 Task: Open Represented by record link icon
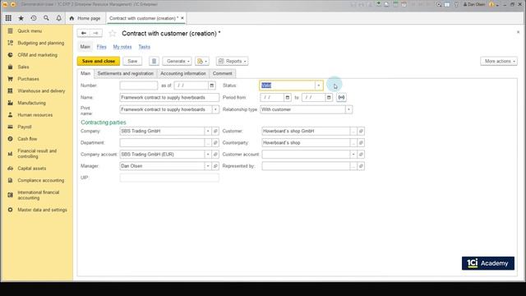pyautogui.click(x=361, y=166)
